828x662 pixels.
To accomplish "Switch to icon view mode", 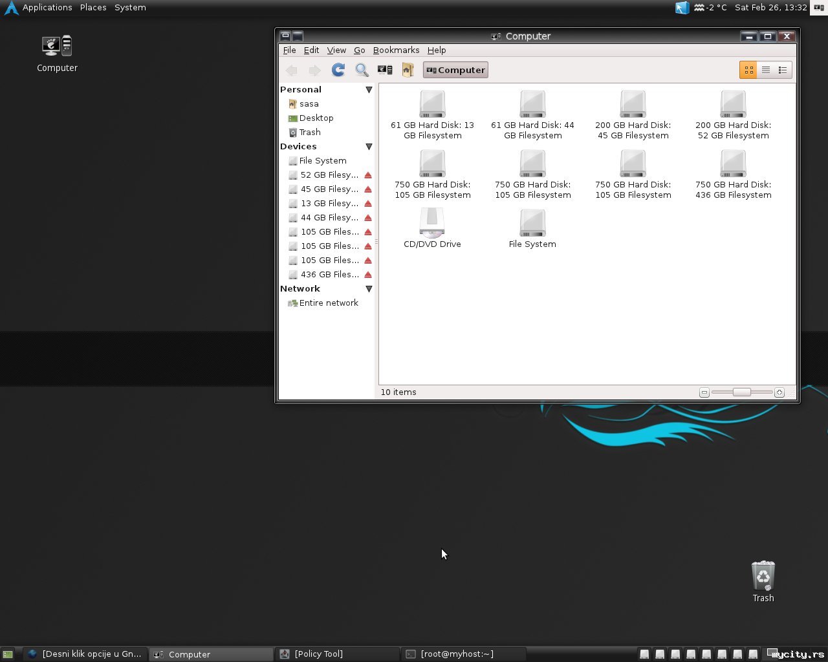I will [748, 70].
